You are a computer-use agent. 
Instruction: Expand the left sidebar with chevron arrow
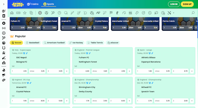tap(4, 4)
